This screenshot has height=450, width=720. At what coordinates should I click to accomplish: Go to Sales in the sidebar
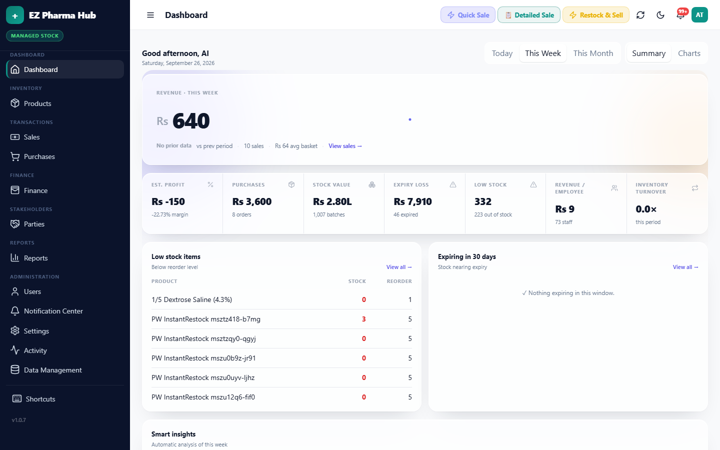(65, 137)
